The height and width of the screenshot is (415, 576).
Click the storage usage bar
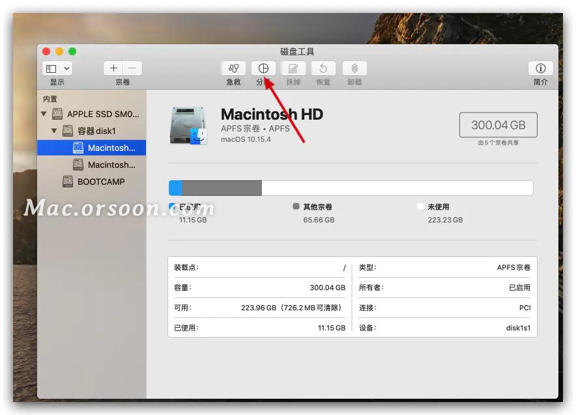(351, 187)
